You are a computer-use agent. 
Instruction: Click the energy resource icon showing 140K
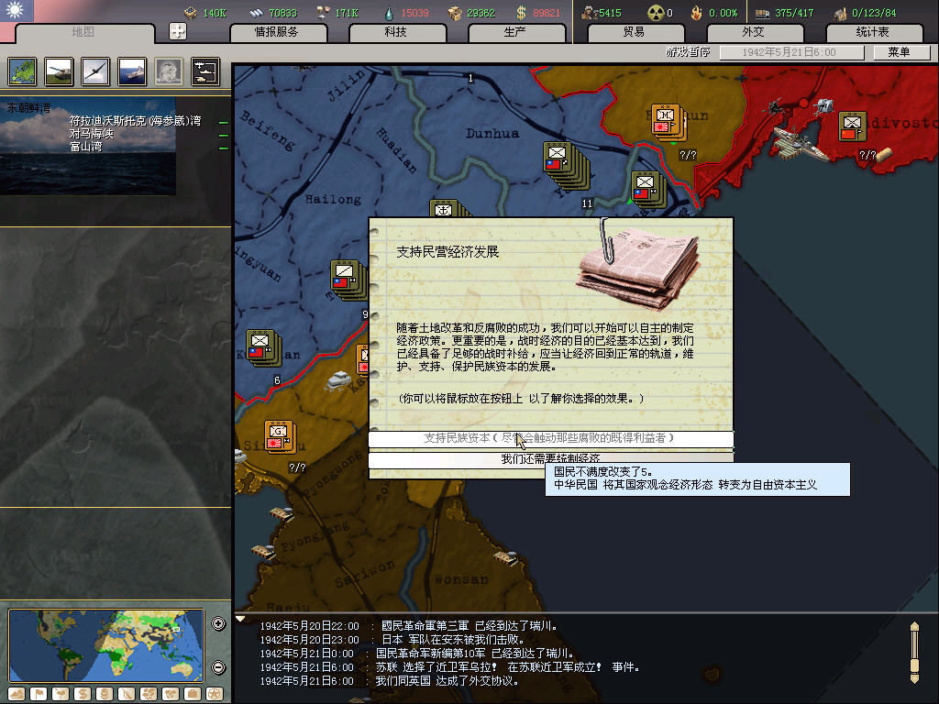pos(191,13)
